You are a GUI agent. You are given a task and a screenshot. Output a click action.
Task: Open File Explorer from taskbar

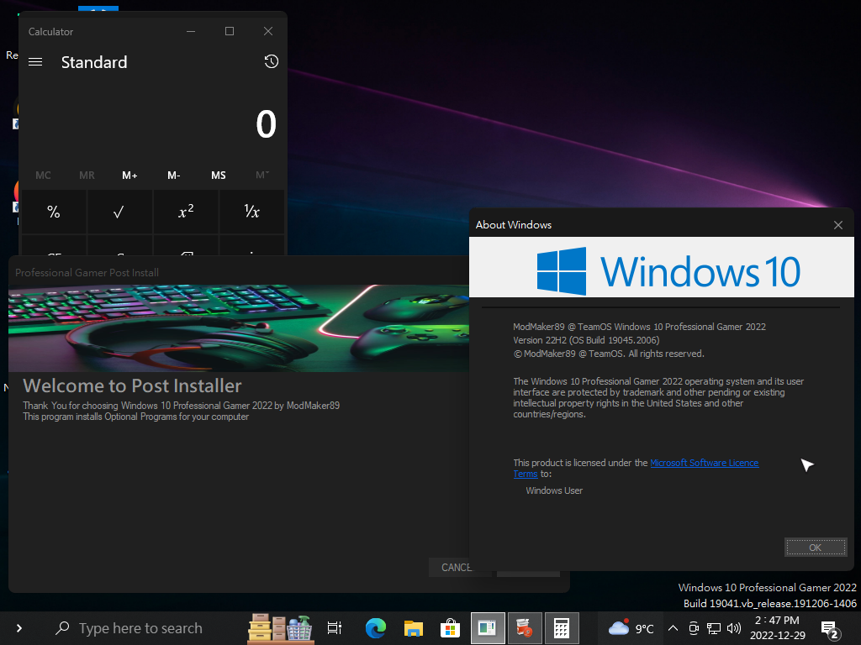(413, 628)
